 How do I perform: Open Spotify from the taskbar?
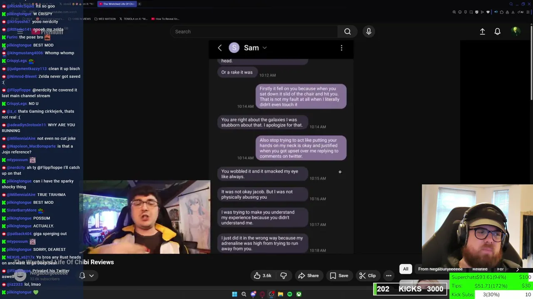point(289,294)
